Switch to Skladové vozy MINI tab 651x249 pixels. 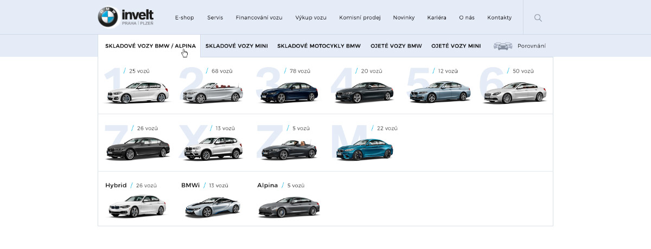tap(237, 46)
